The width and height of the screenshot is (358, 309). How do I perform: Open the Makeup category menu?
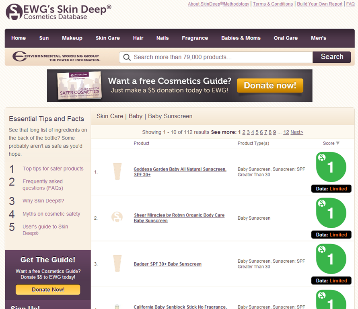pyautogui.click(x=72, y=38)
